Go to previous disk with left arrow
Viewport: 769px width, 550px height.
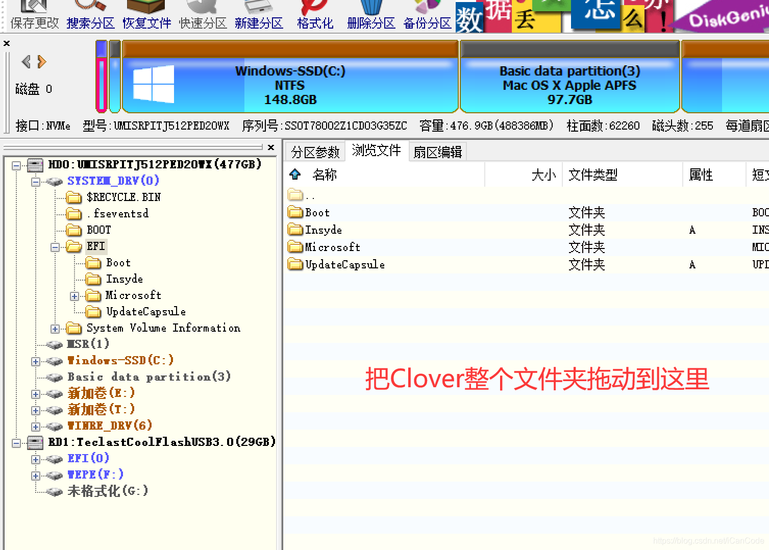(26, 62)
